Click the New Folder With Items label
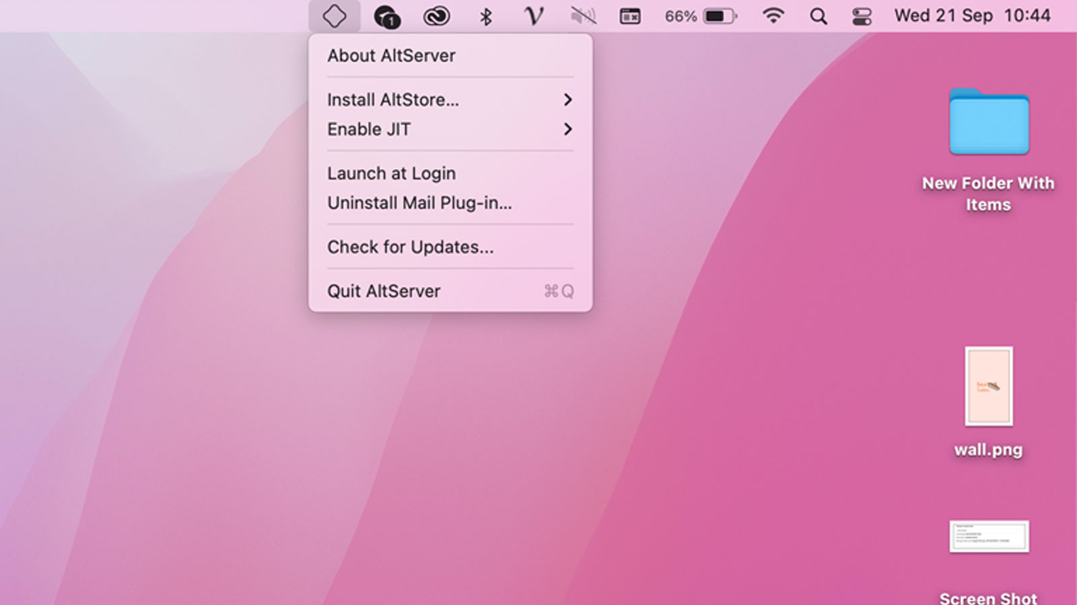The height and width of the screenshot is (605, 1077). click(988, 194)
